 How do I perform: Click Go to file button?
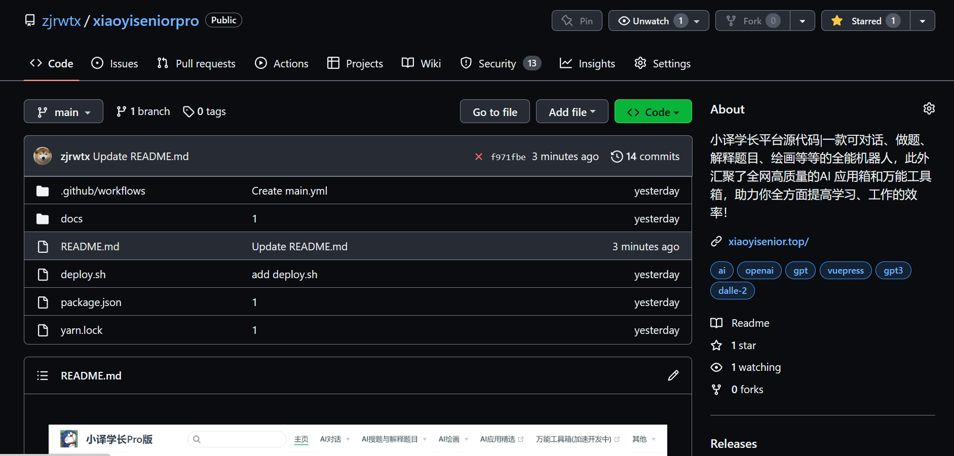pos(495,111)
